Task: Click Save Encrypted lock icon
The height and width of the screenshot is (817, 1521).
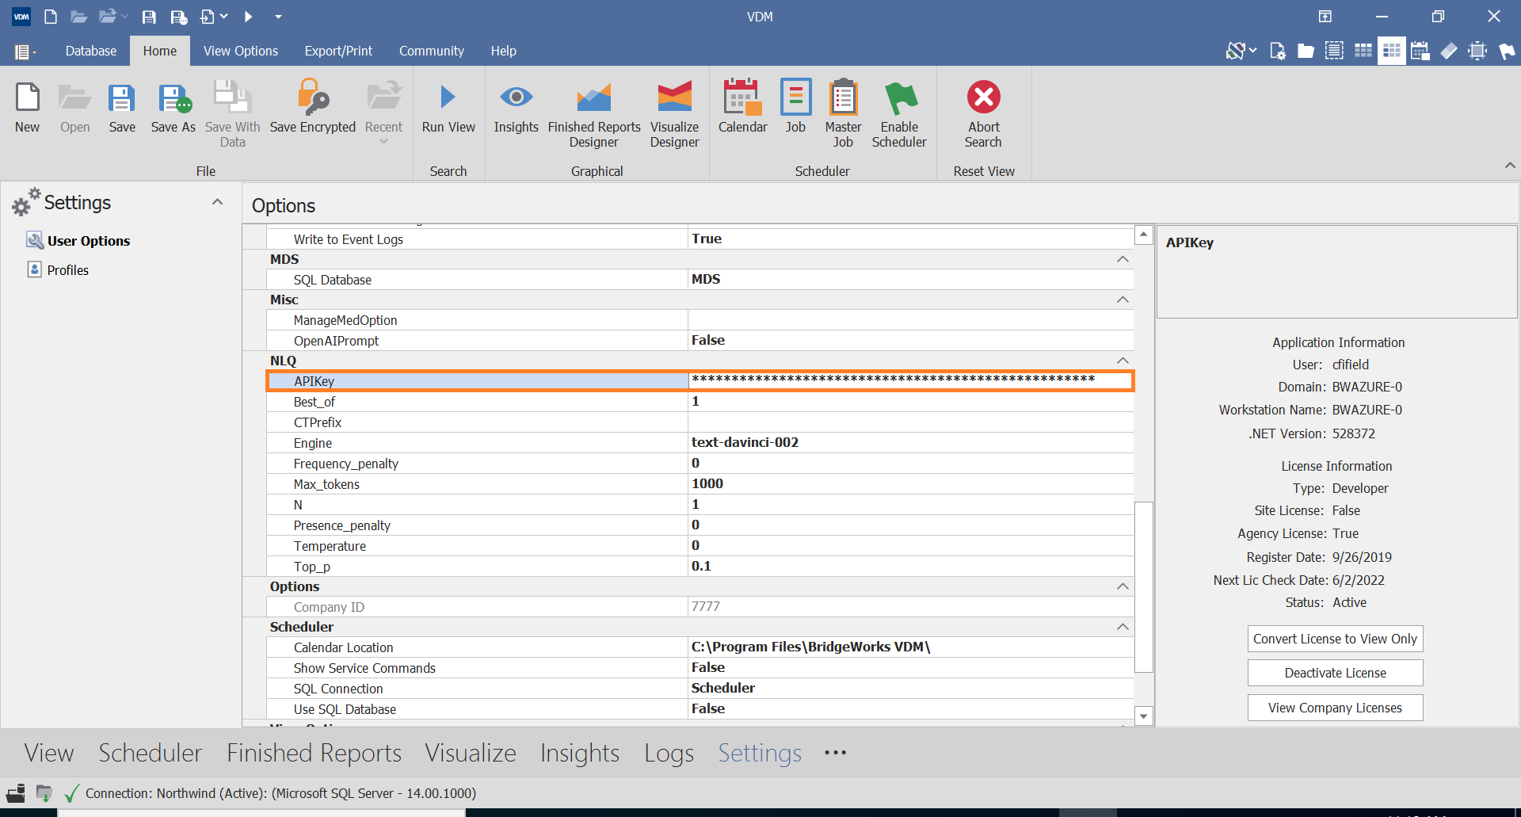Action: 313,97
